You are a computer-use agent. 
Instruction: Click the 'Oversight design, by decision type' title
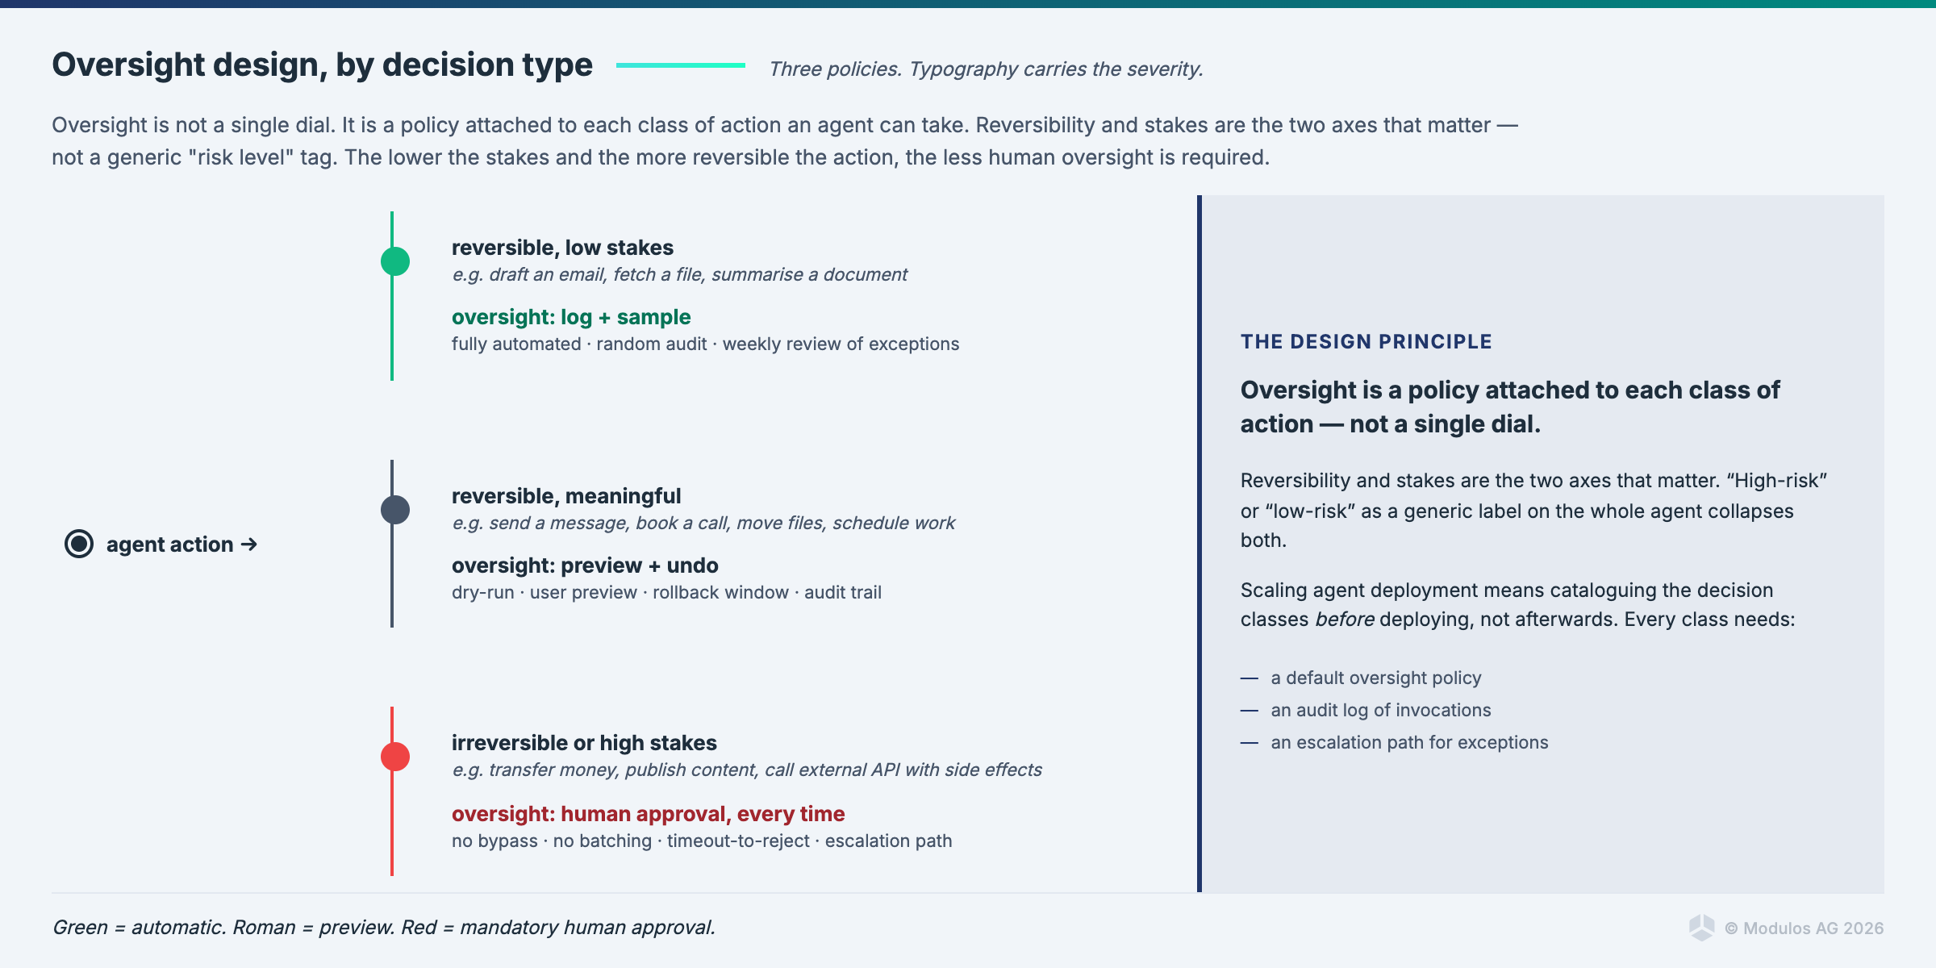point(322,65)
